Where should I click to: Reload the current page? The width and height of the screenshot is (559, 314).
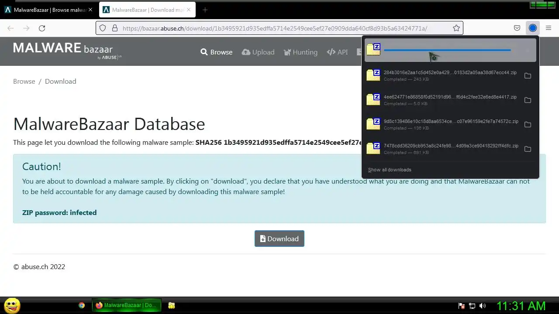42,28
